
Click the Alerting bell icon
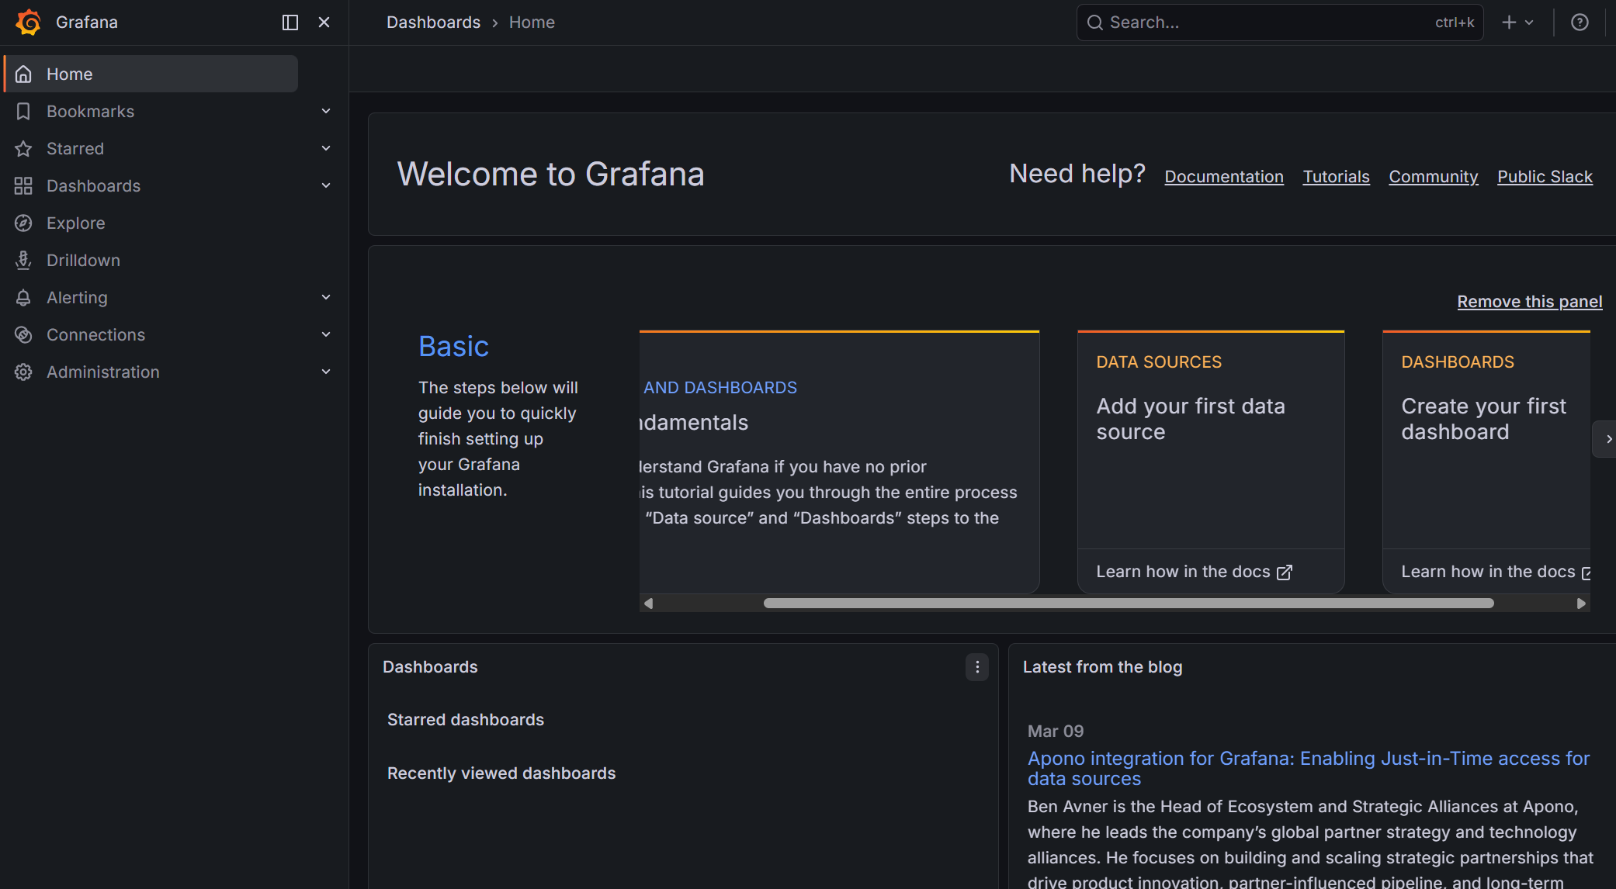(23, 298)
